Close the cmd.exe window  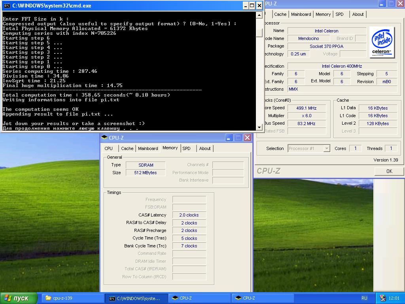(x=259, y=6)
